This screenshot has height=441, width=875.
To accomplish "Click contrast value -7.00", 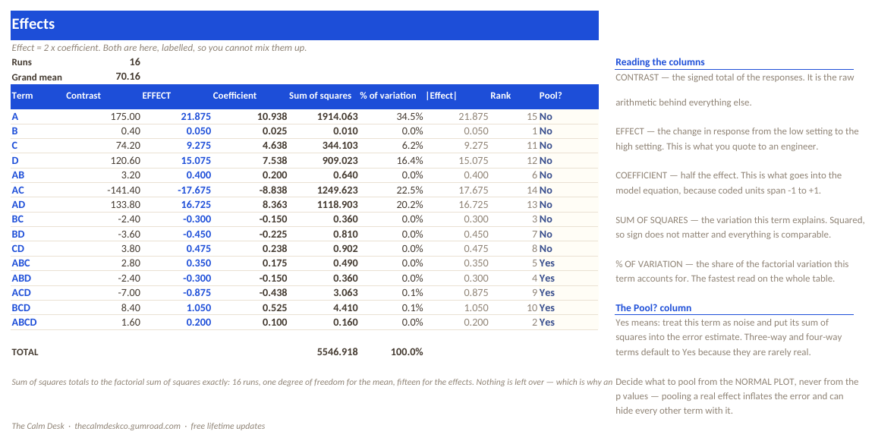I will (x=131, y=293).
